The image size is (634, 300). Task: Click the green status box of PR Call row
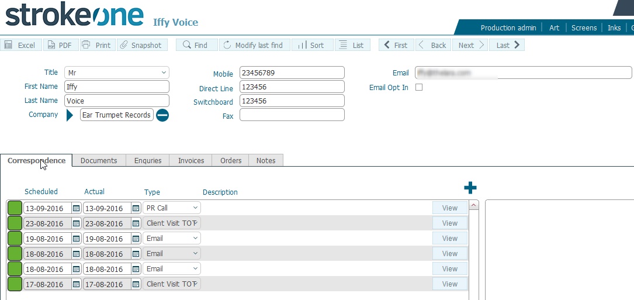pos(15,208)
